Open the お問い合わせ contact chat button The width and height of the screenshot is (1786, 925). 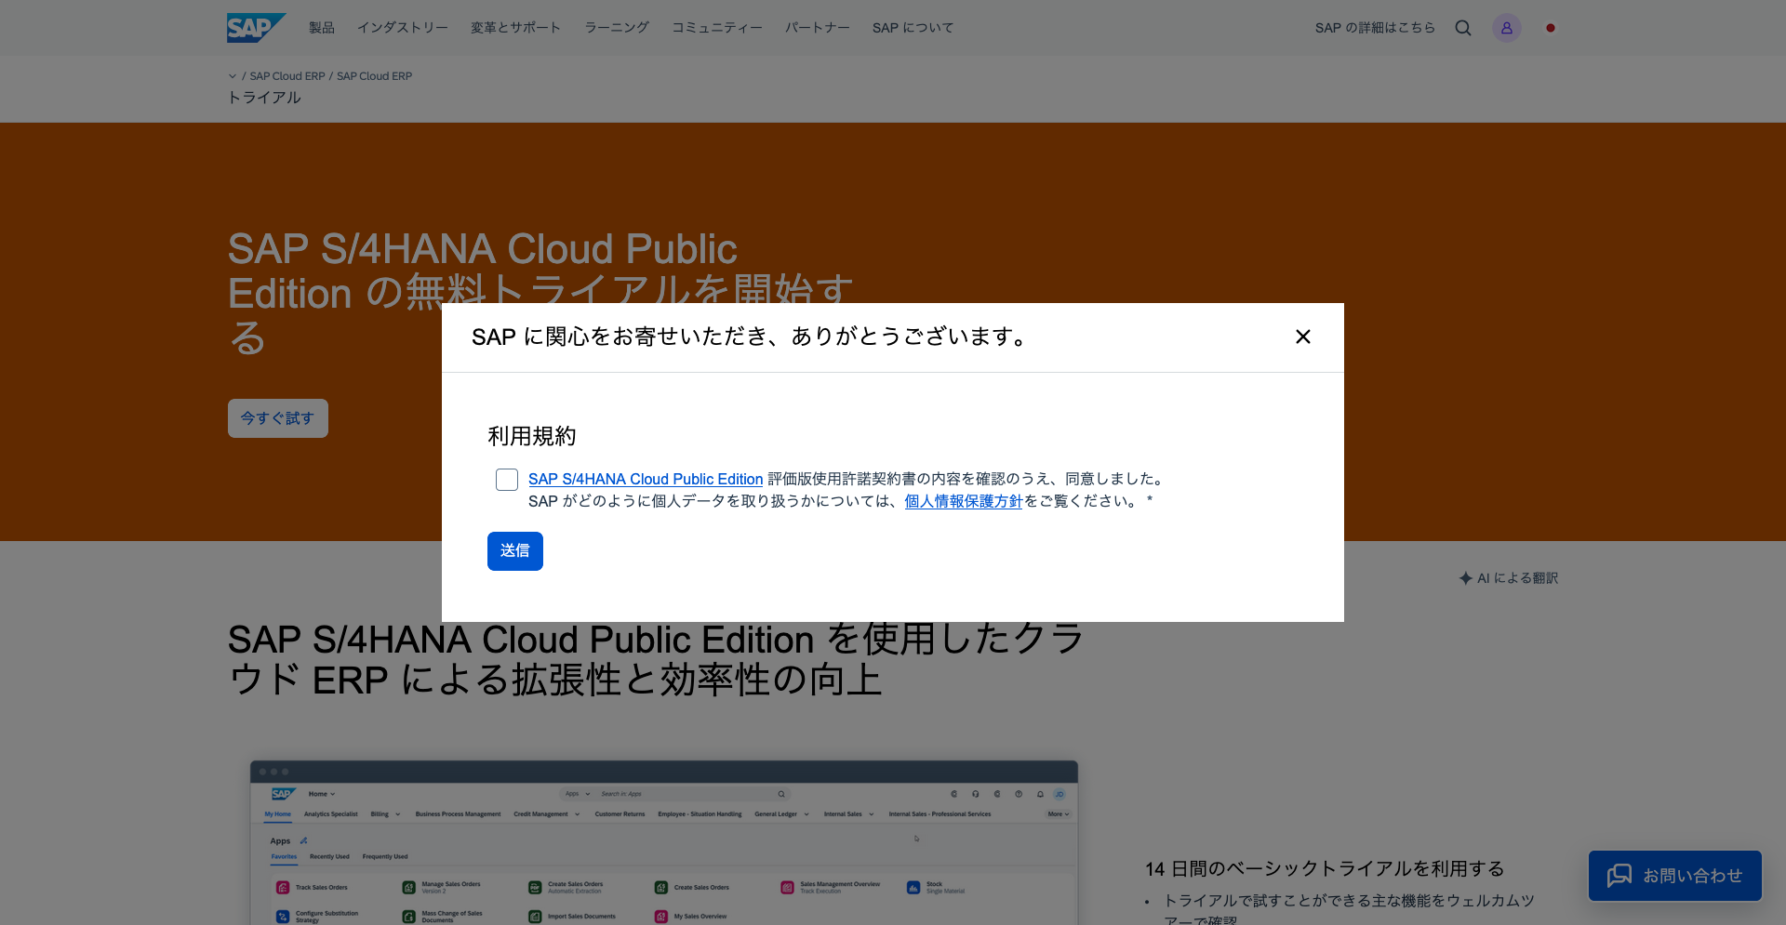tap(1675, 876)
